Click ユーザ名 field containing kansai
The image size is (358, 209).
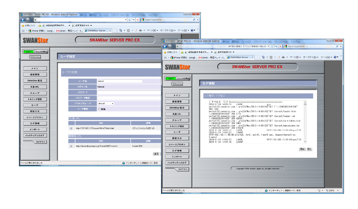coord(120,81)
